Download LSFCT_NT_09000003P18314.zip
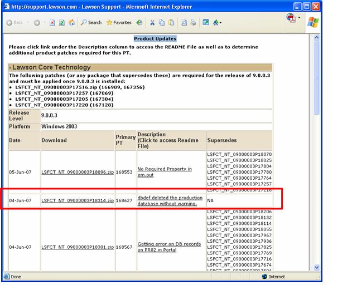The image size is (357, 285). point(78,200)
